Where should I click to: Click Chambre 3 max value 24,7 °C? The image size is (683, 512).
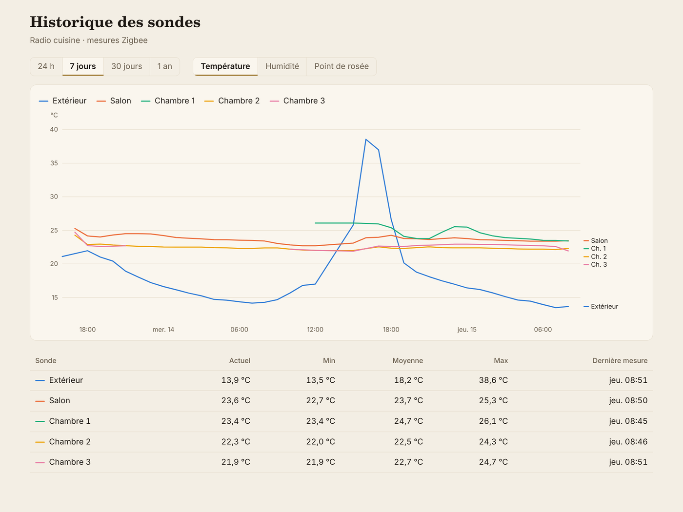point(493,462)
